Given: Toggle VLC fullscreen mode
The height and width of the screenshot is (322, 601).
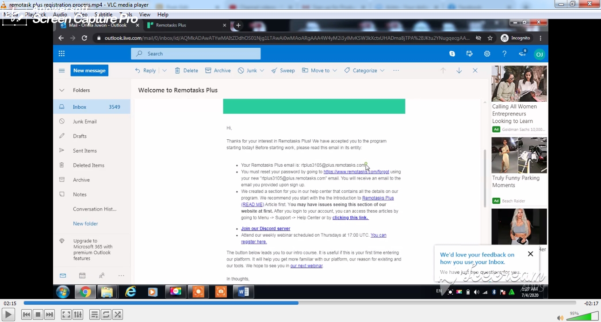Looking at the screenshot, I should [x=66, y=314].
